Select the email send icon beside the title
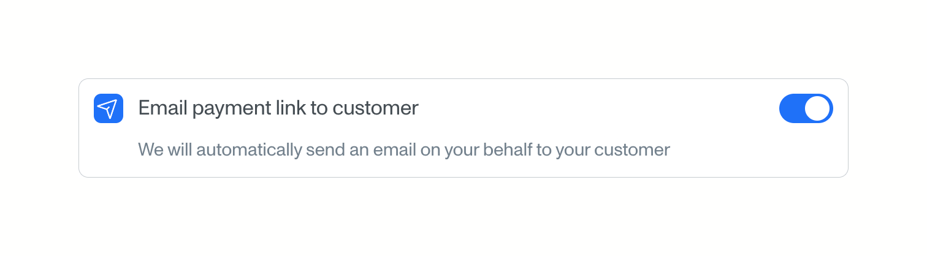This screenshot has height=256, width=927. pyautogui.click(x=109, y=108)
